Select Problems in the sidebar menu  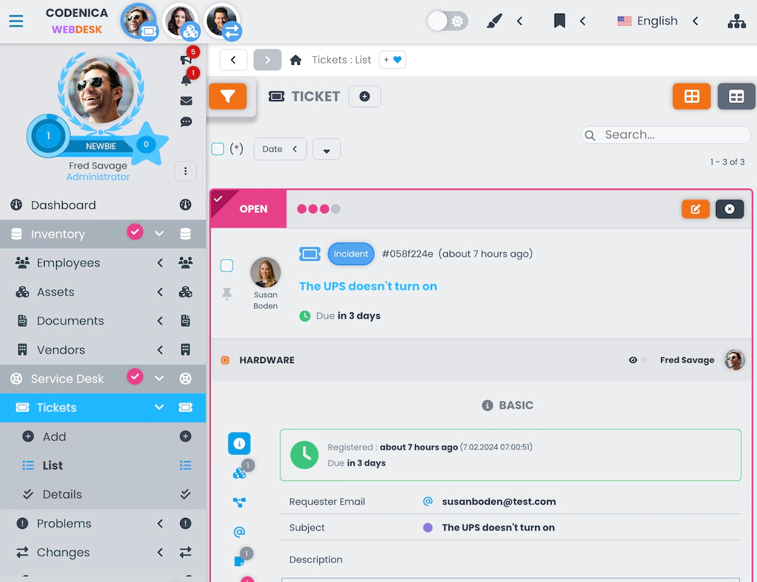64,524
